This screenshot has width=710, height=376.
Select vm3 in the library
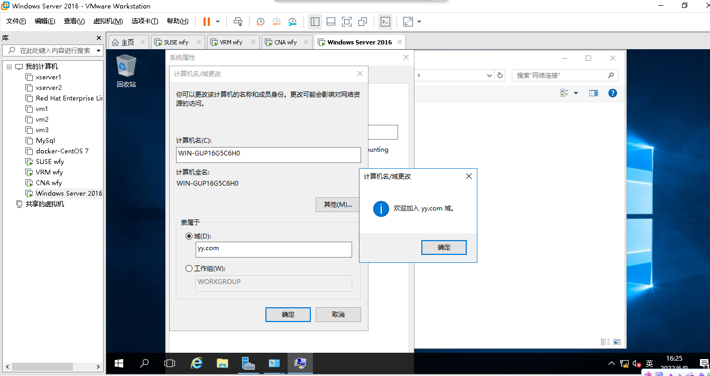click(42, 130)
